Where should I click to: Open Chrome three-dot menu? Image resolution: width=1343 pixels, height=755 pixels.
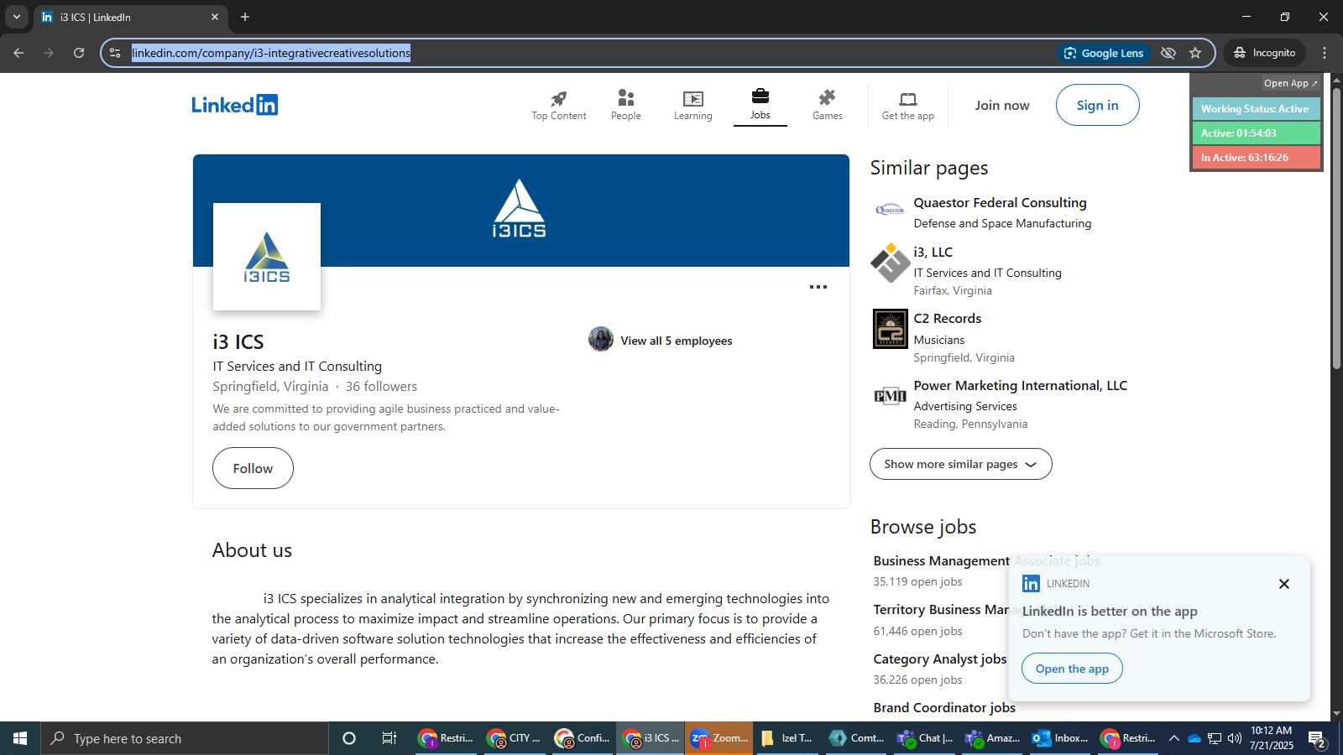click(x=1325, y=53)
